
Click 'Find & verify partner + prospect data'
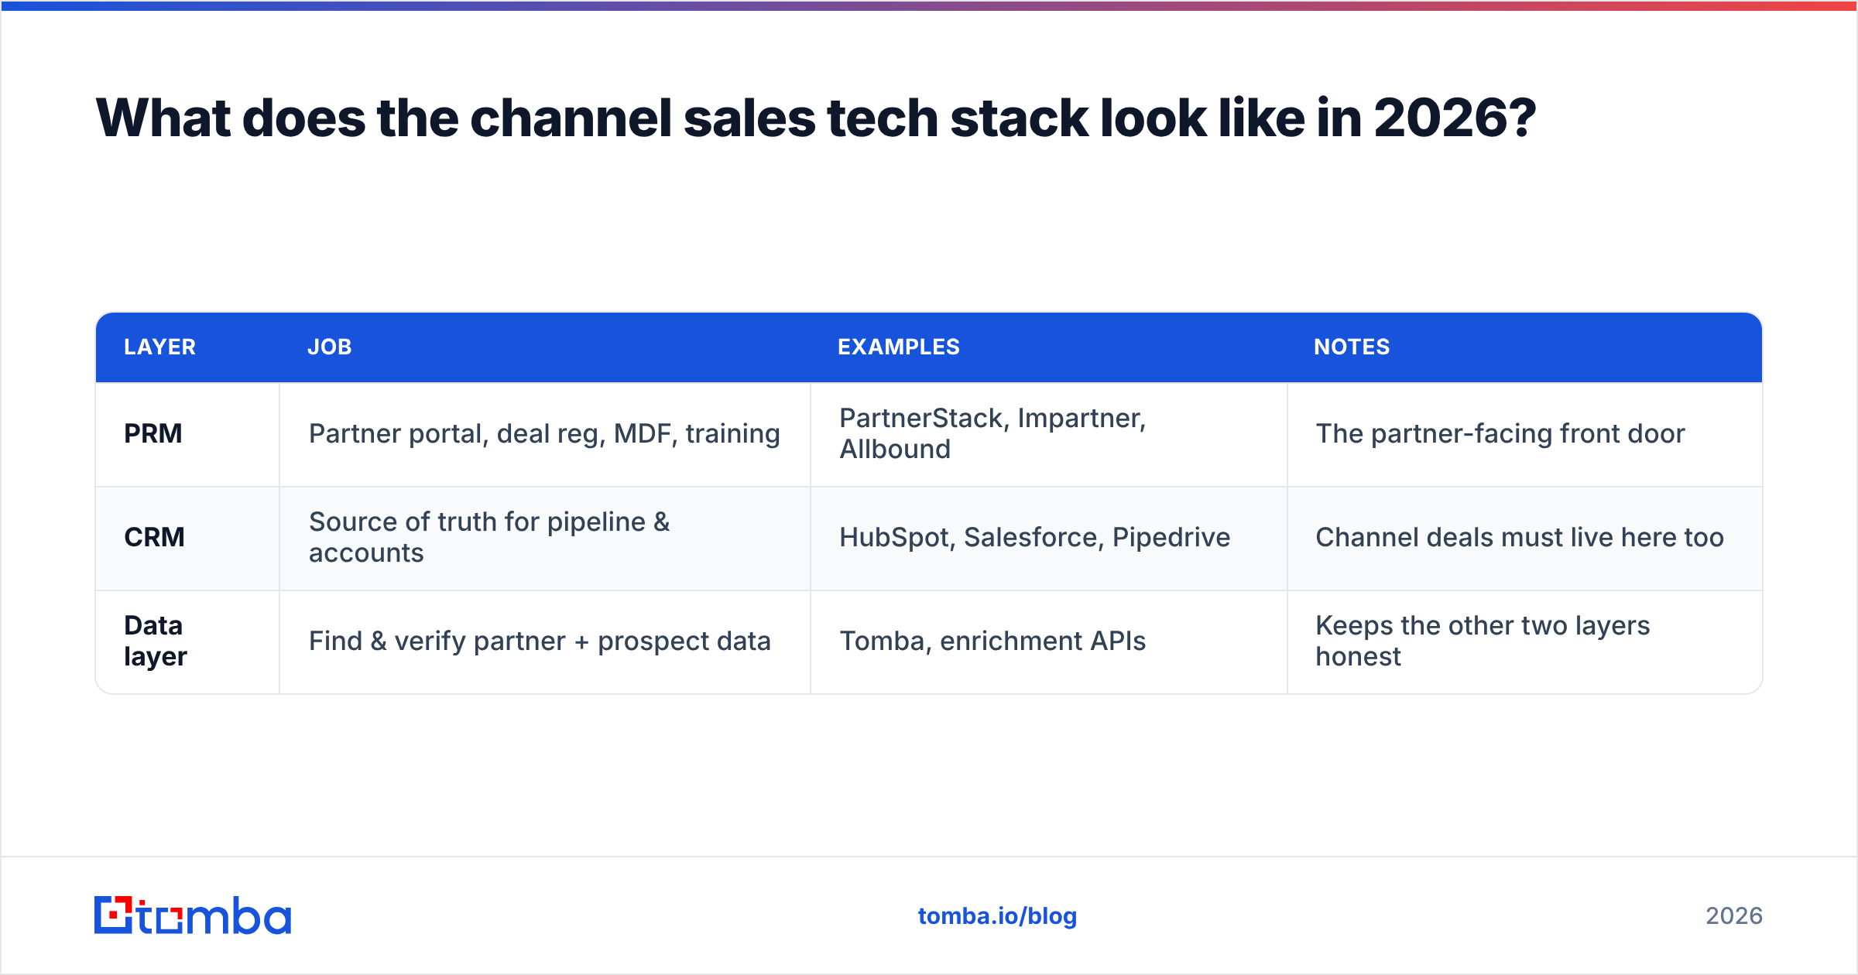tap(540, 641)
